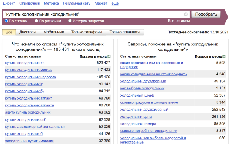This screenshot has height=144, width=231.
Task: Click the impressions value "261 126"
Action: point(218,117)
